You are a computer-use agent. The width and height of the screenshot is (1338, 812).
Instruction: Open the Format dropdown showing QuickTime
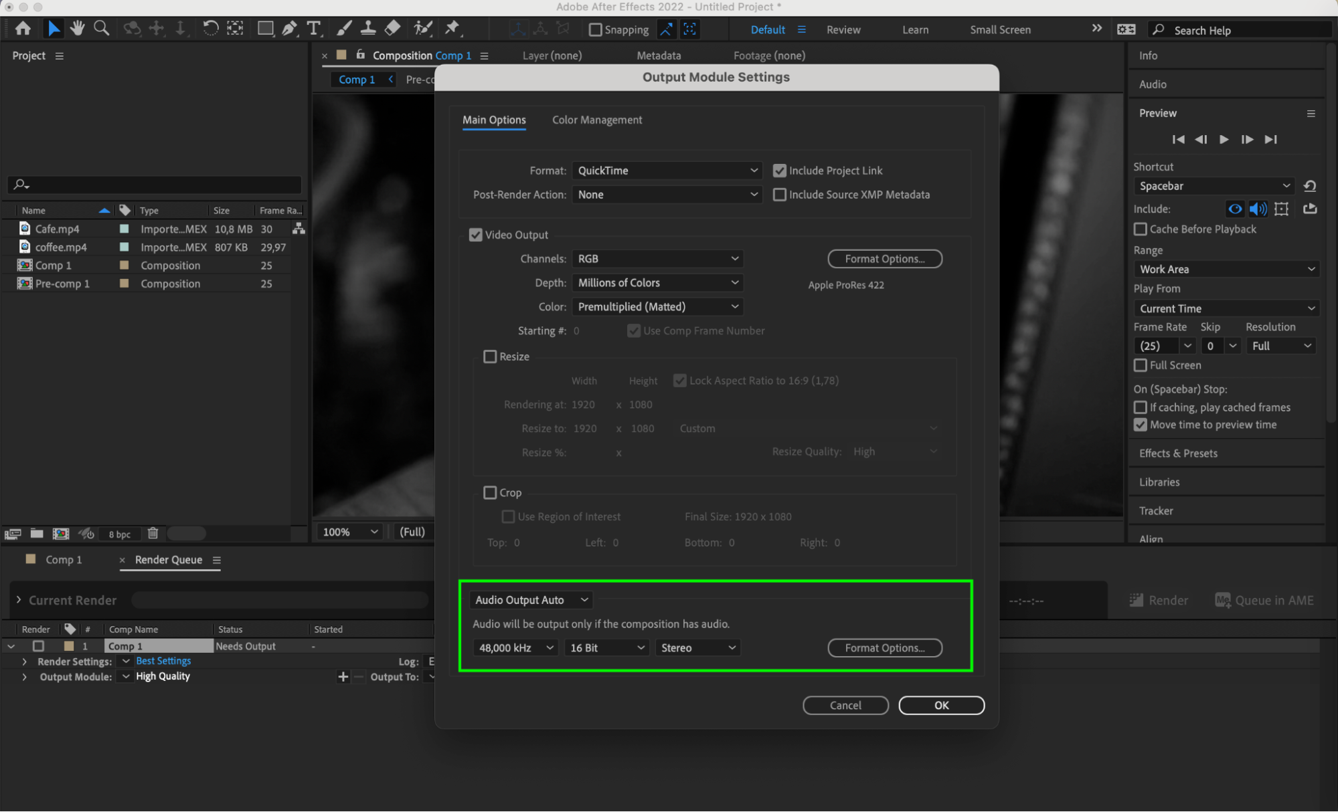point(667,171)
